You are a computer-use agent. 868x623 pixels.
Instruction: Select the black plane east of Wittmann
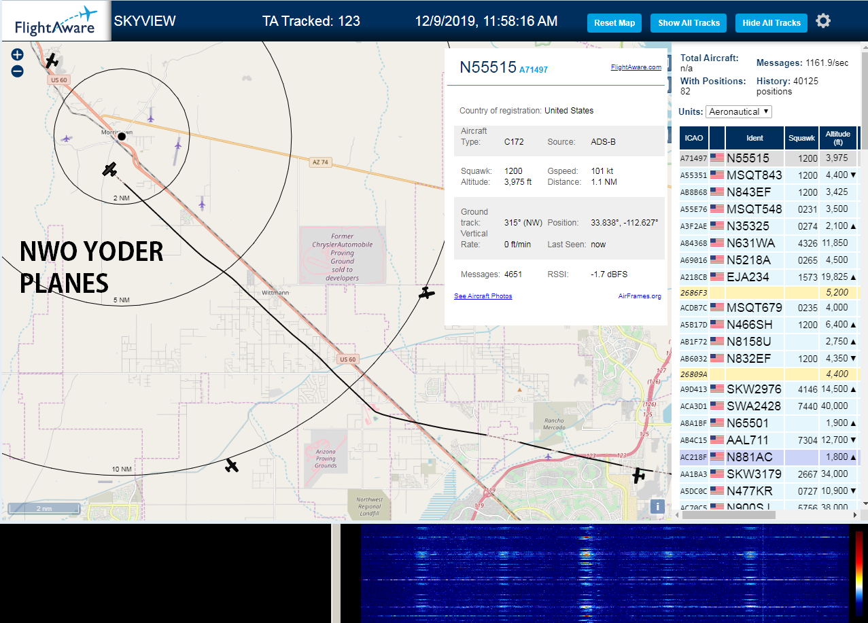click(x=426, y=293)
